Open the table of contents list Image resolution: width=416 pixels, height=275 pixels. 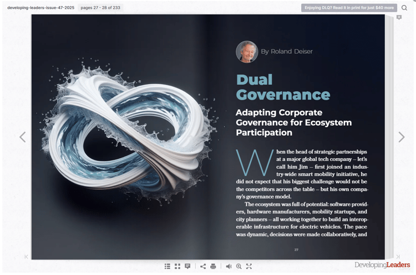coord(167,266)
